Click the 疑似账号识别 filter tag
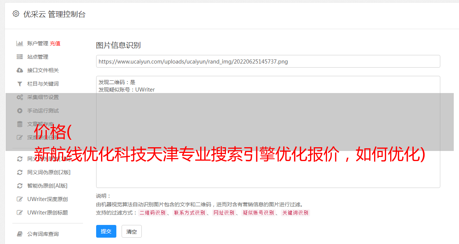This screenshot has height=244, width=459. click(258, 213)
